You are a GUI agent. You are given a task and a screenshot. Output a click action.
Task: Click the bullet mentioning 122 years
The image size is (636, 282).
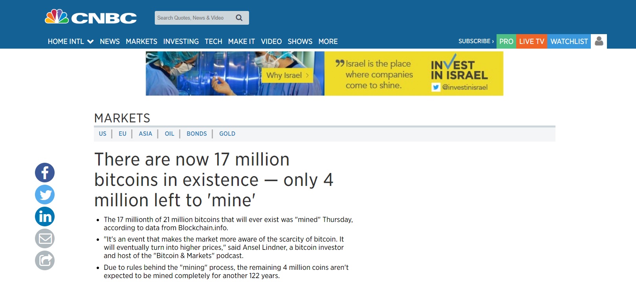(x=226, y=271)
